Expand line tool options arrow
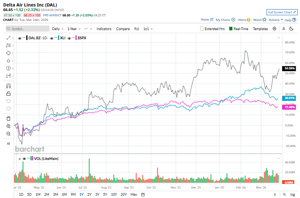The width and height of the screenshot is (300, 198). click(x=13, y=38)
